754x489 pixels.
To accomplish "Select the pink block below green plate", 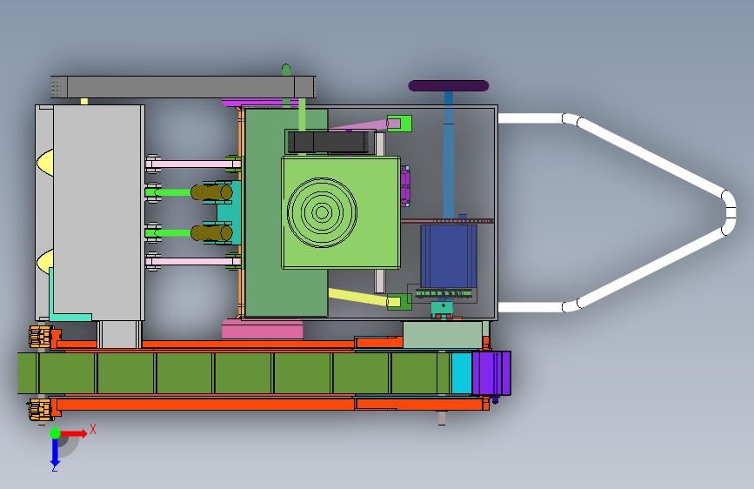I will (x=262, y=330).
